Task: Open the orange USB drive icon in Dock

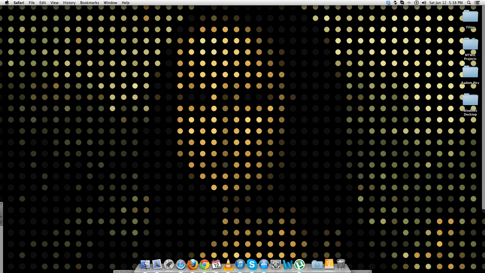Action: [329, 264]
